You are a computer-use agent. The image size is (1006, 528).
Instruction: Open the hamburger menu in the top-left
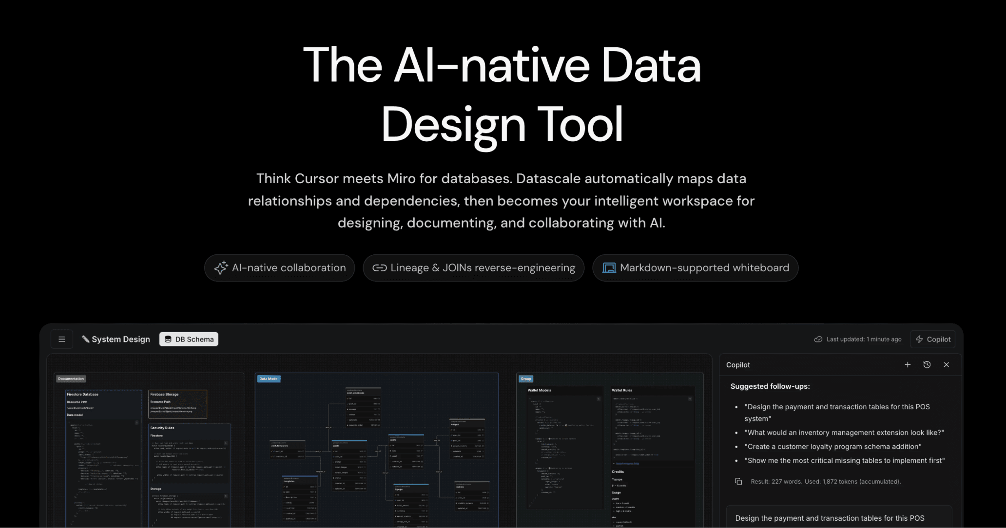pyautogui.click(x=62, y=339)
